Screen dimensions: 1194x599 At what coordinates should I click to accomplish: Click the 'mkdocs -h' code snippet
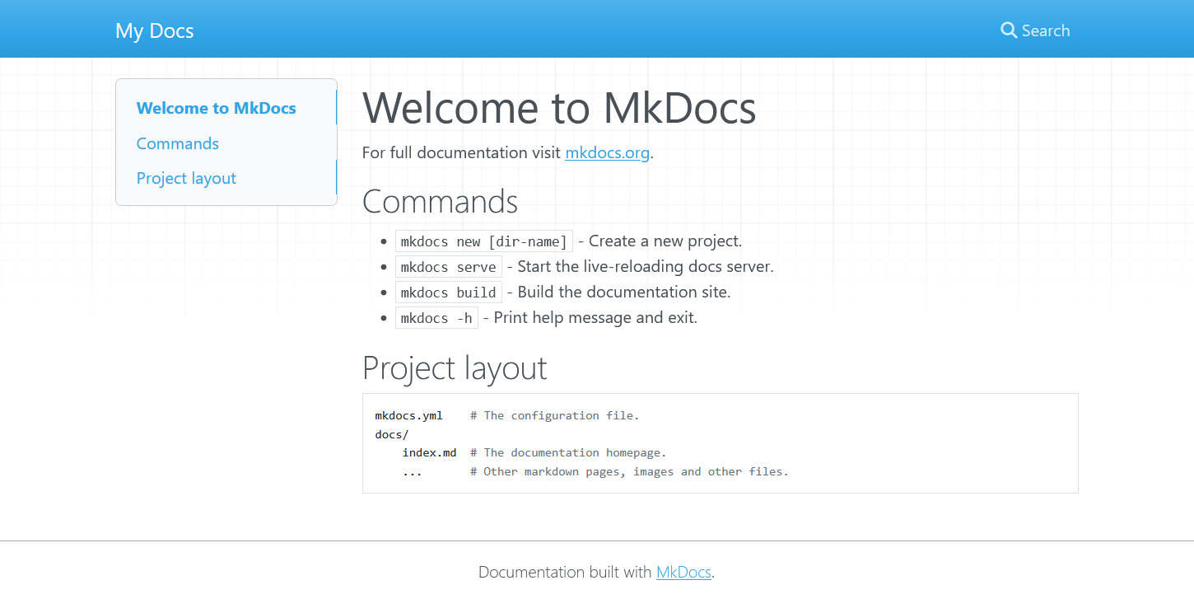436,318
